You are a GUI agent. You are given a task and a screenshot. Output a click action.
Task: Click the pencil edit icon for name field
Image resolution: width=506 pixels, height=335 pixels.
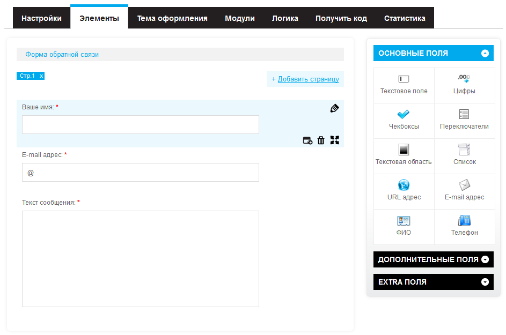[x=335, y=108]
